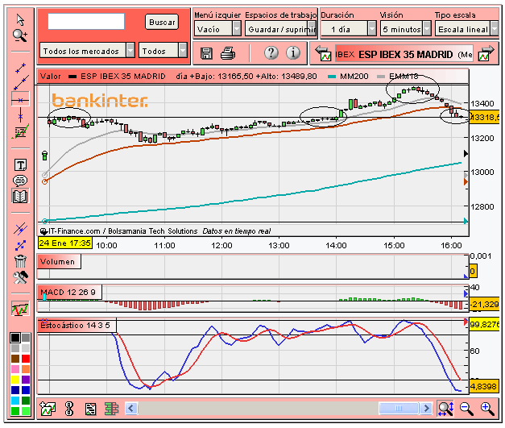Click the Volumen panel label
The image size is (505, 428).
tap(59, 261)
